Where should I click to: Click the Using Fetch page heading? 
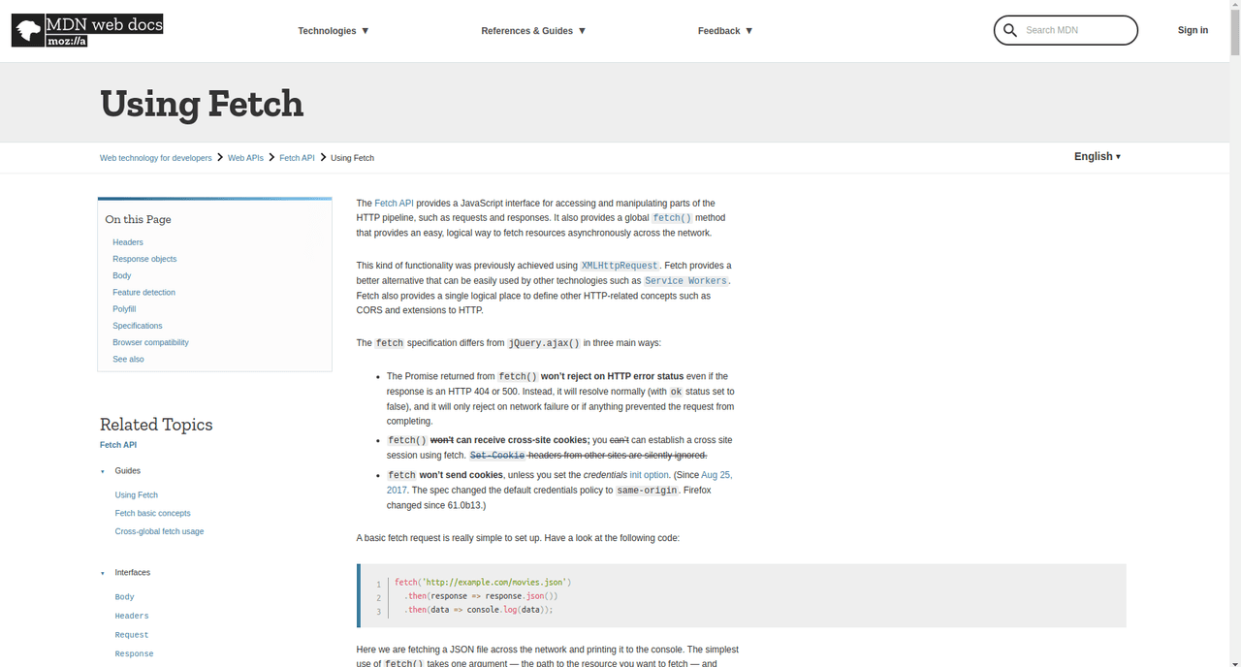(202, 104)
